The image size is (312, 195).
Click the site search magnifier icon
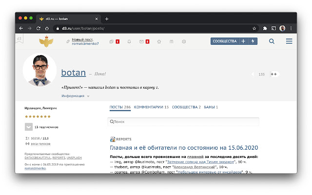[272, 41]
